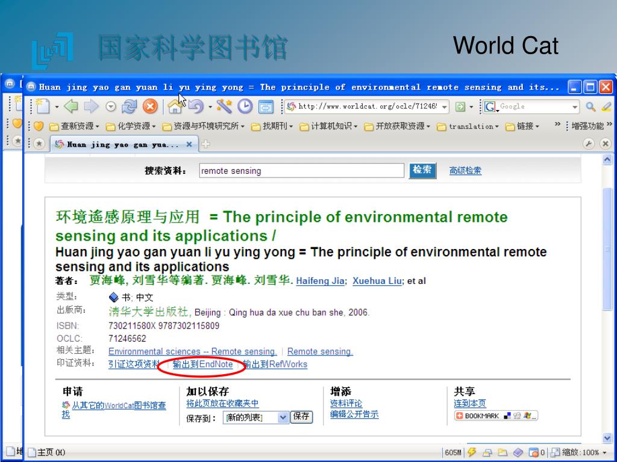Open author link Xuehua Liu
This screenshot has width=617, height=462.
pyautogui.click(x=377, y=281)
